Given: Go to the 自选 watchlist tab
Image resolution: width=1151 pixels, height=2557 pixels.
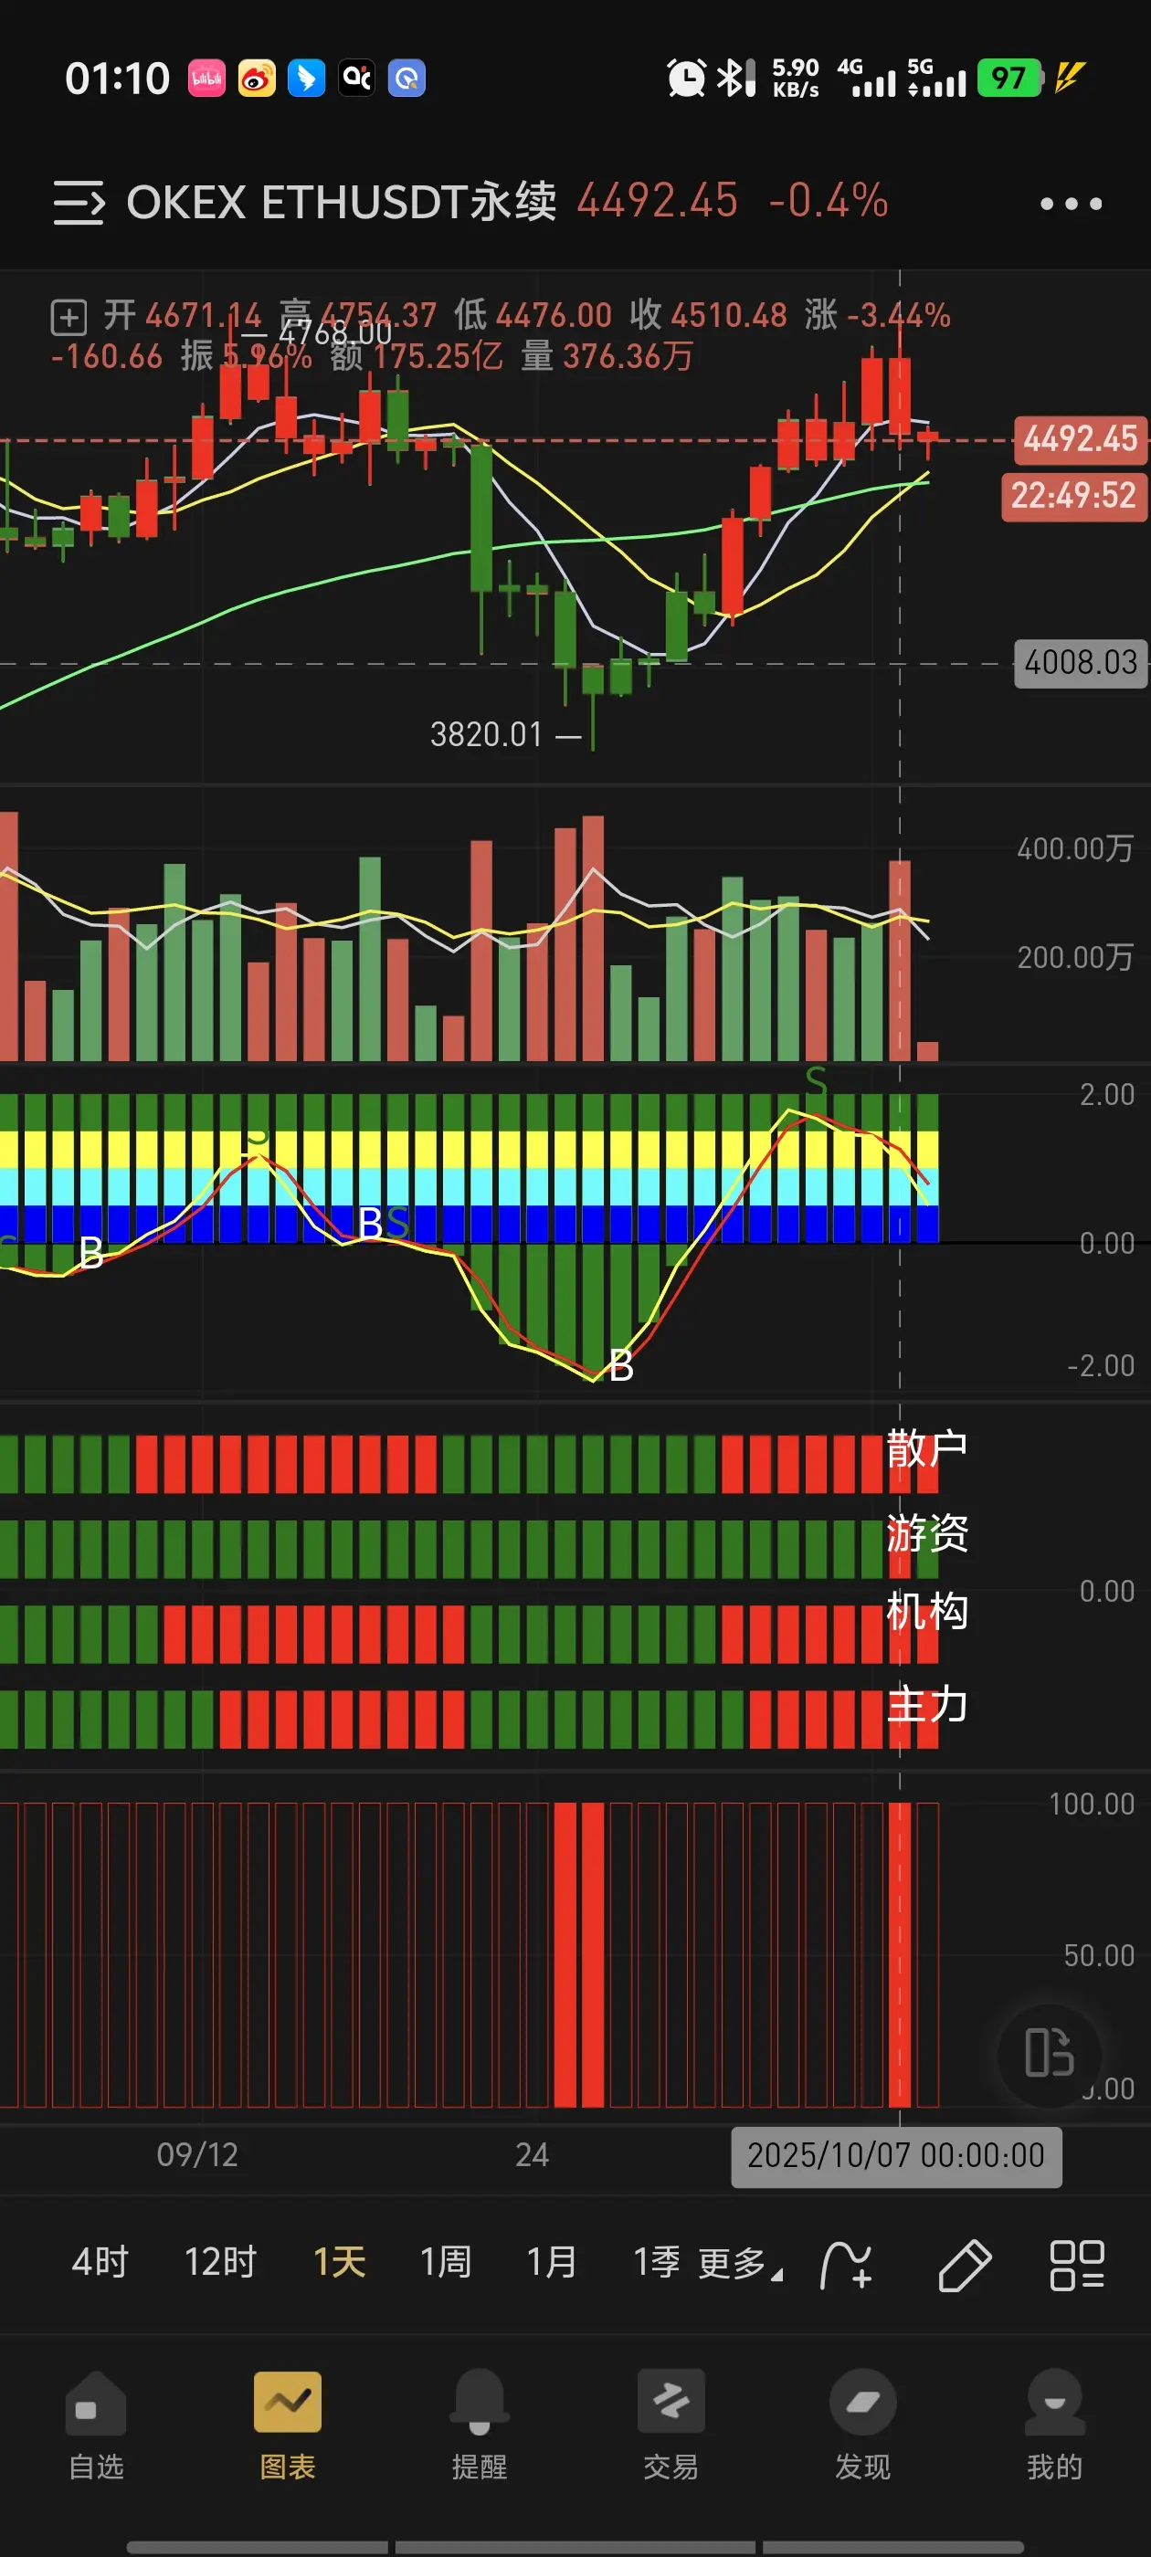Looking at the screenshot, I should (96, 2426).
